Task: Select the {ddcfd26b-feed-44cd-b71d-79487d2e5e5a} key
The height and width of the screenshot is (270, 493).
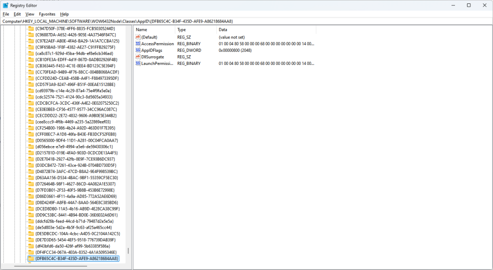Action: tap(73, 221)
